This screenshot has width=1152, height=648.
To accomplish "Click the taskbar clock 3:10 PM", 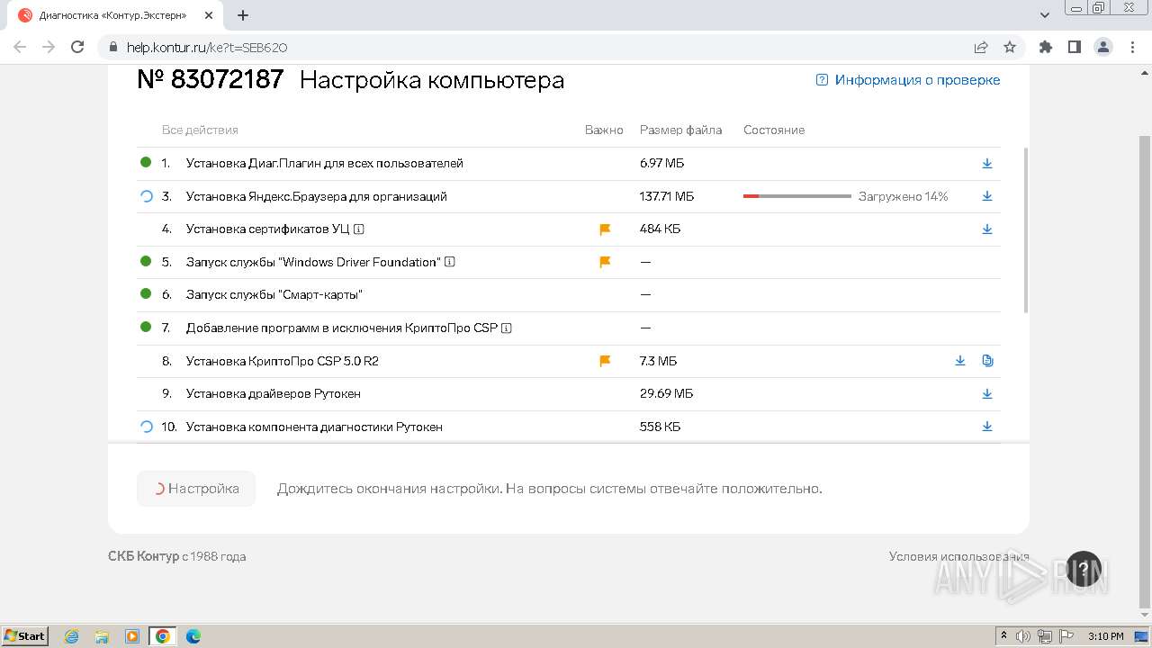I will click(1105, 636).
